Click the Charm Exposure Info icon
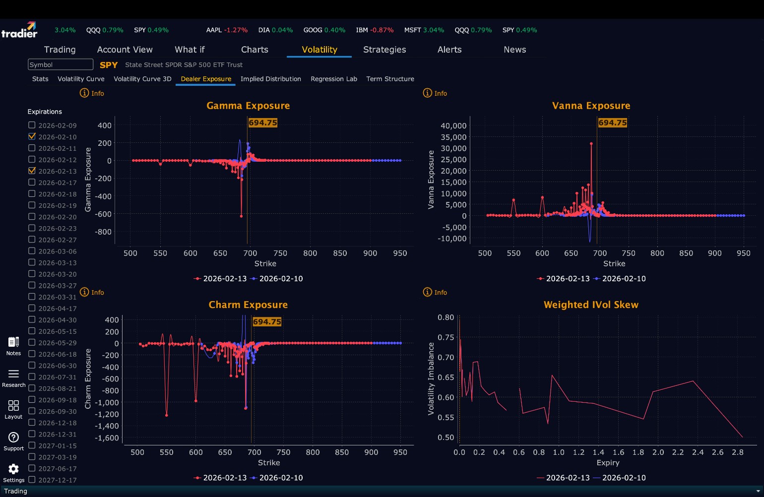Screen dimensions: 764x497 [84, 292]
